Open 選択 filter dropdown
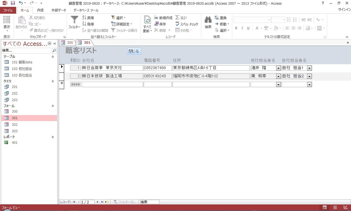This screenshot has width=351, height=211. (x=119, y=18)
